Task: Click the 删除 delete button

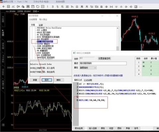Action: point(59,80)
